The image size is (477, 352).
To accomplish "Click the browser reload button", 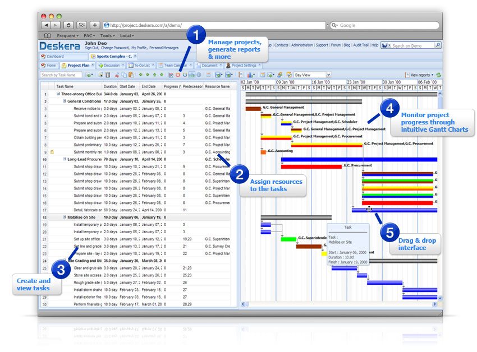I will coord(69,25).
